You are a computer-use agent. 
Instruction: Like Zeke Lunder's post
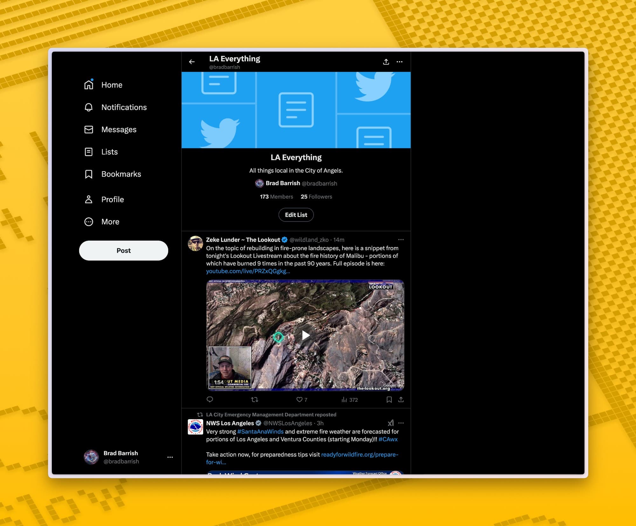(299, 400)
